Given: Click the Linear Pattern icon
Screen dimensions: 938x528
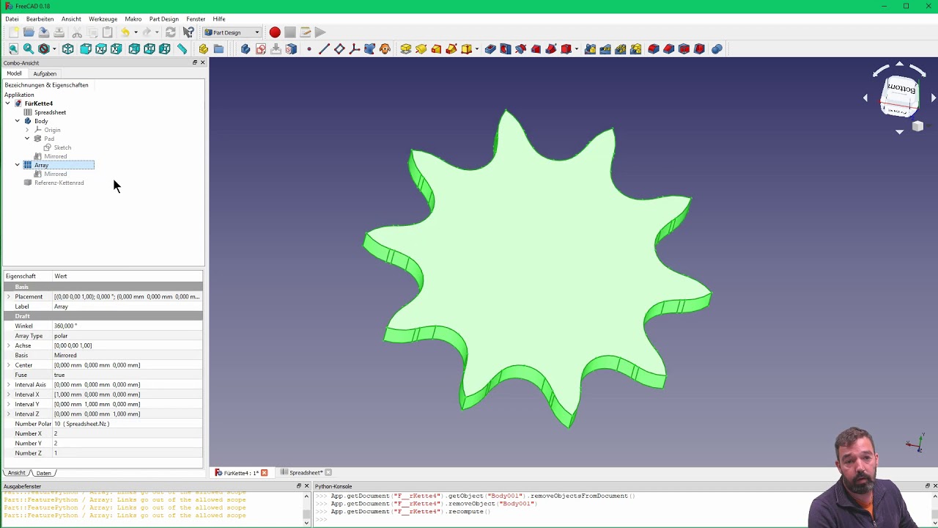Looking at the screenshot, I should point(605,49).
